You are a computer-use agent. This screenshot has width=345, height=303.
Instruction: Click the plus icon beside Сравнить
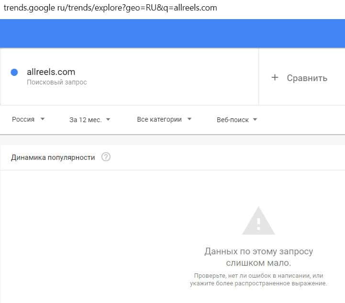click(x=275, y=77)
